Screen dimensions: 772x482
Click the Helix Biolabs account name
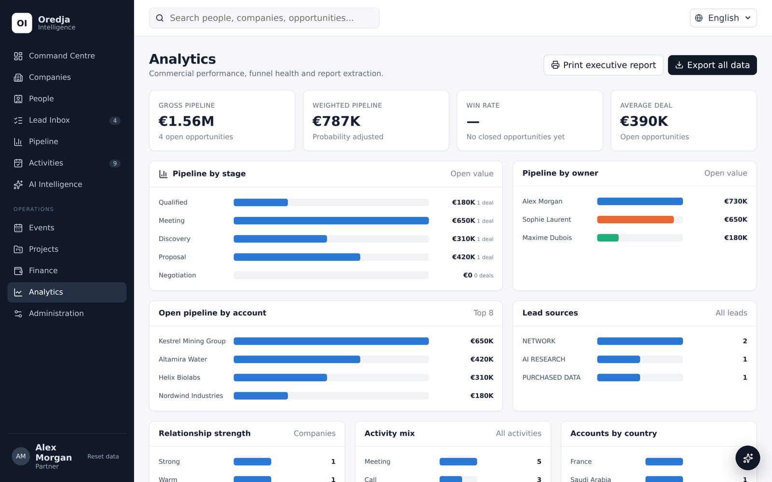point(179,378)
